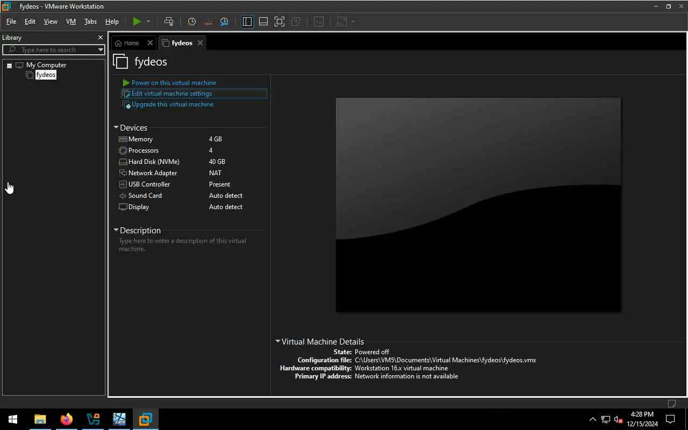
Task: Open the Edit menu
Action: (30, 21)
